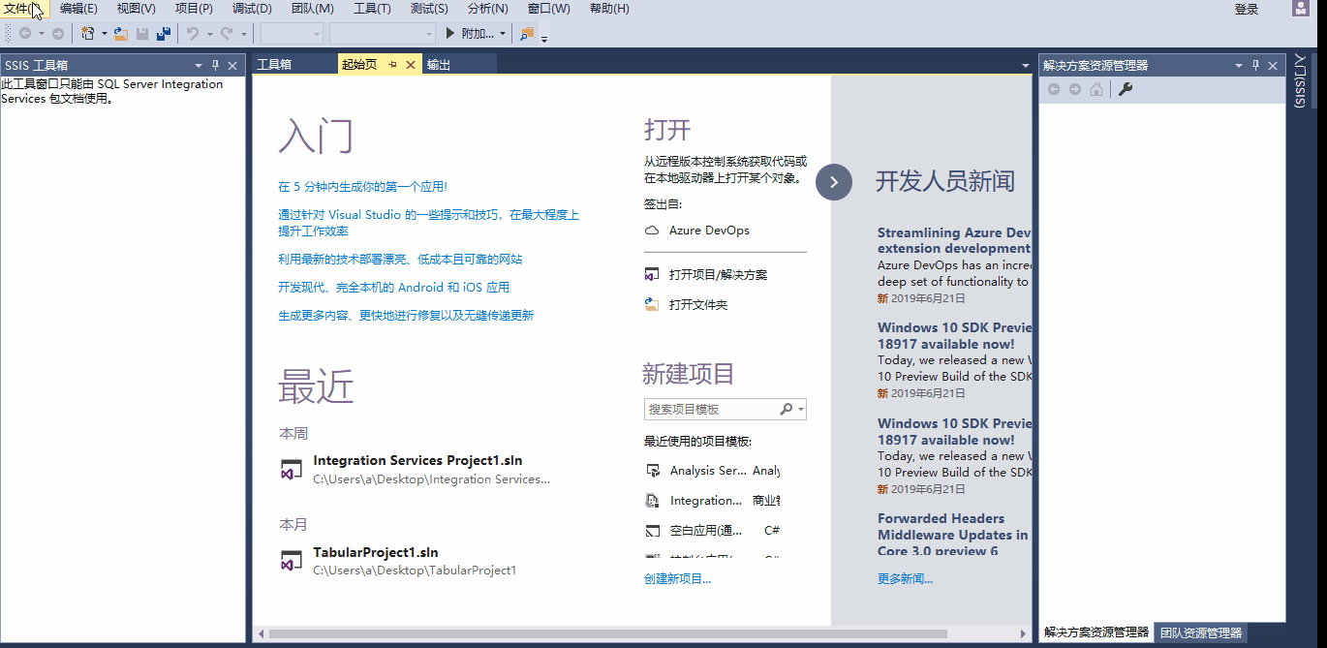Open the 项目(P) menu

click(x=194, y=9)
